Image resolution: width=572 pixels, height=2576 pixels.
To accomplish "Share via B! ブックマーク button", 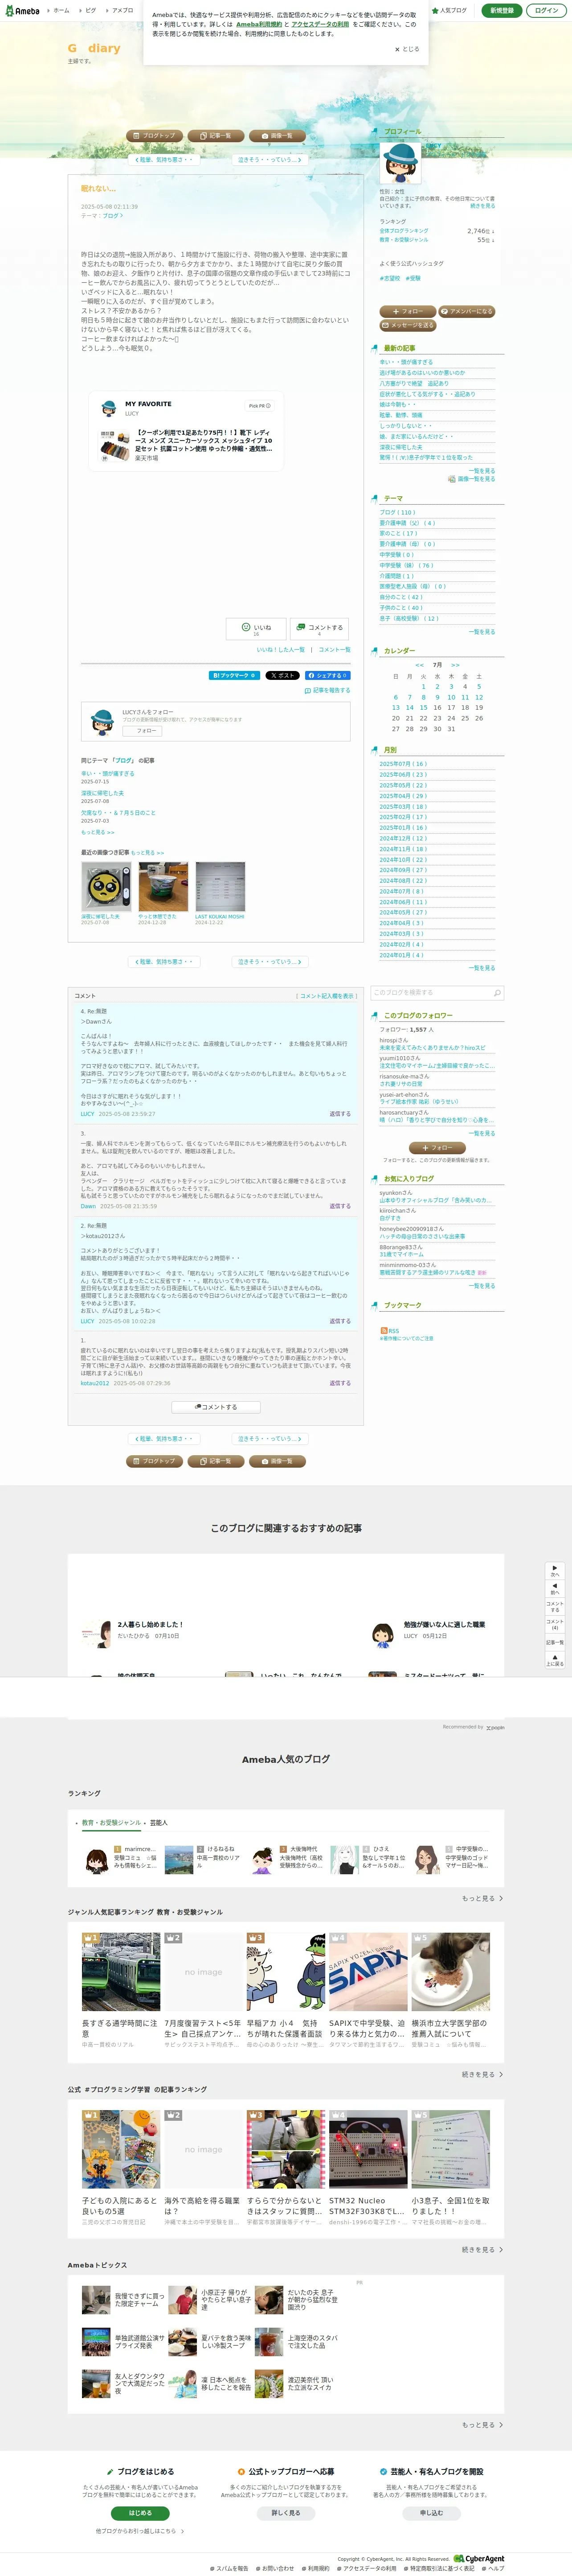I will pos(234,675).
